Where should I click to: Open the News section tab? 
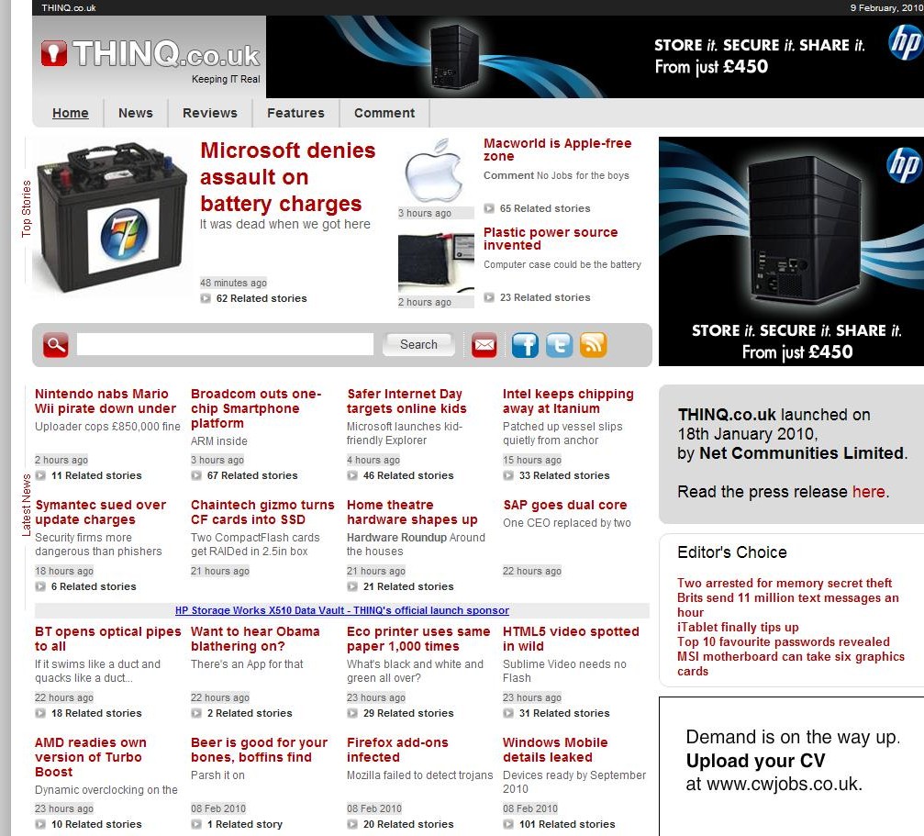(136, 113)
